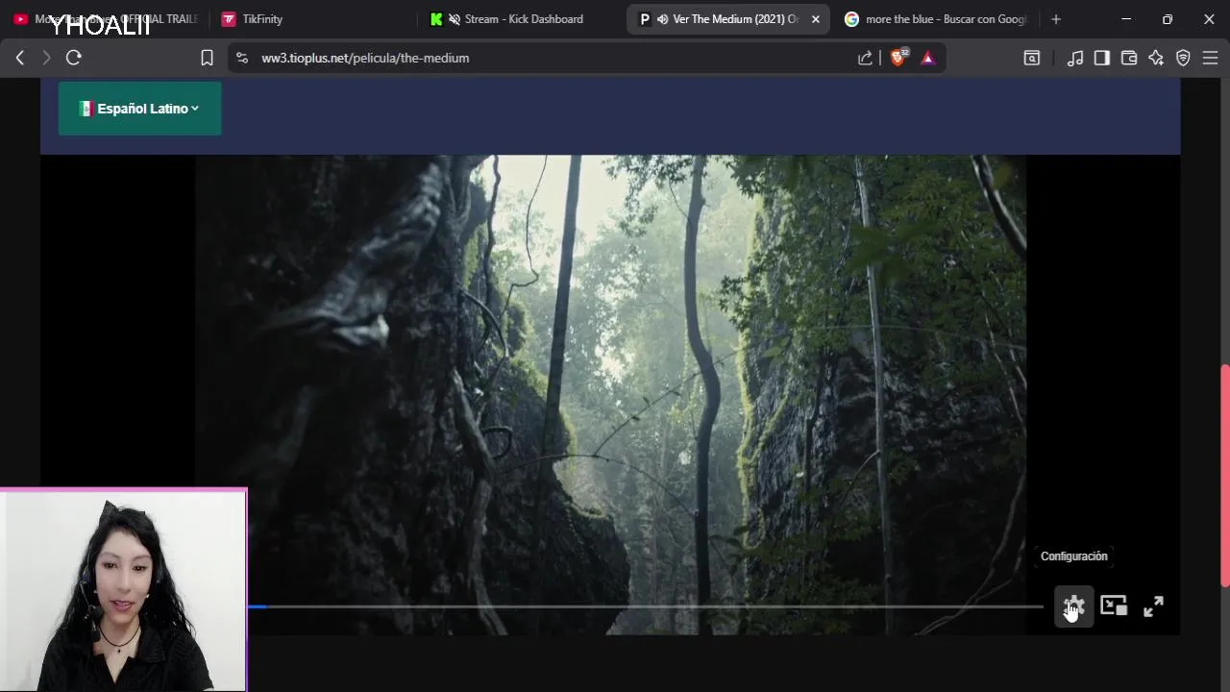Open the Brave Wallet icon
Viewport: 1230px width, 692px height.
[1129, 58]
